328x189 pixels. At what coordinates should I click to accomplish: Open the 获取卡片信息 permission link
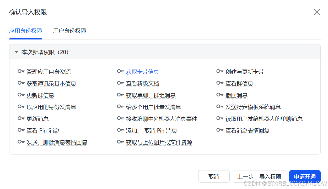(142, 71)
